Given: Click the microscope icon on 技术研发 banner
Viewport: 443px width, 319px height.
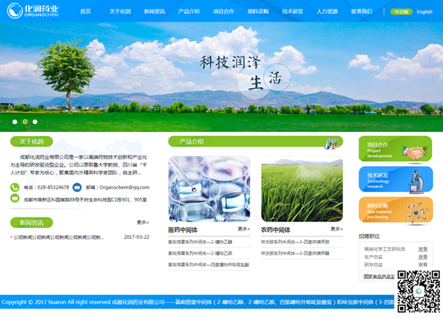Looking at the screenshot, I should tap(416, 181).
